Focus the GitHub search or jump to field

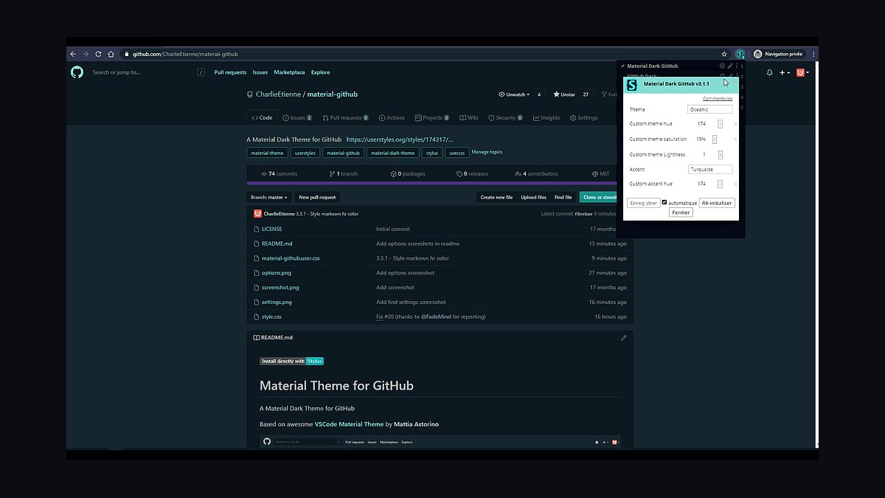point(147,72)
